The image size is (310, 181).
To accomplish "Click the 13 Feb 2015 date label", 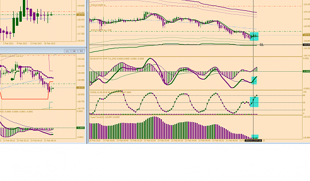I will click(x=36, y=44).
